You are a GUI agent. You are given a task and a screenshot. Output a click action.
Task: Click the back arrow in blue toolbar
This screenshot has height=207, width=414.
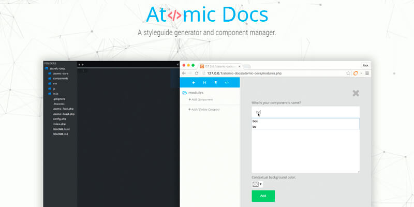coord(194,83)
